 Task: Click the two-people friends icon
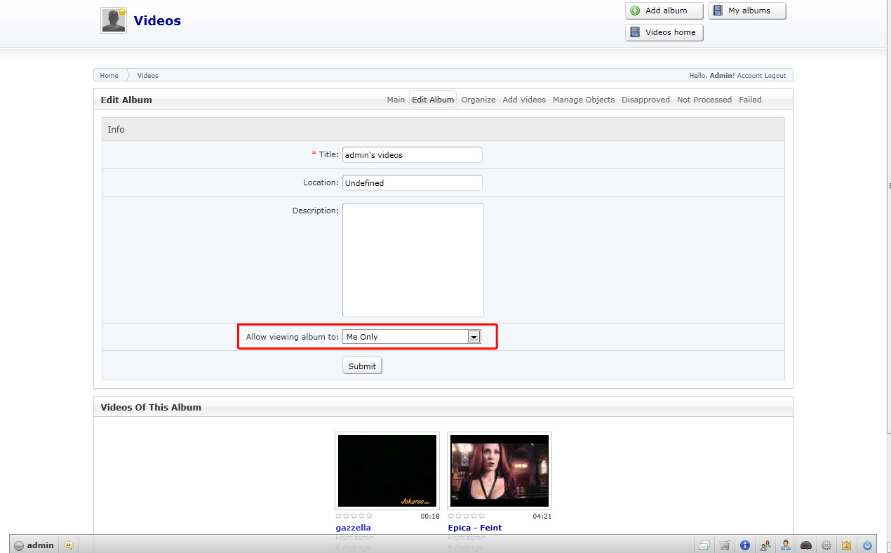(x=765, y=545)
